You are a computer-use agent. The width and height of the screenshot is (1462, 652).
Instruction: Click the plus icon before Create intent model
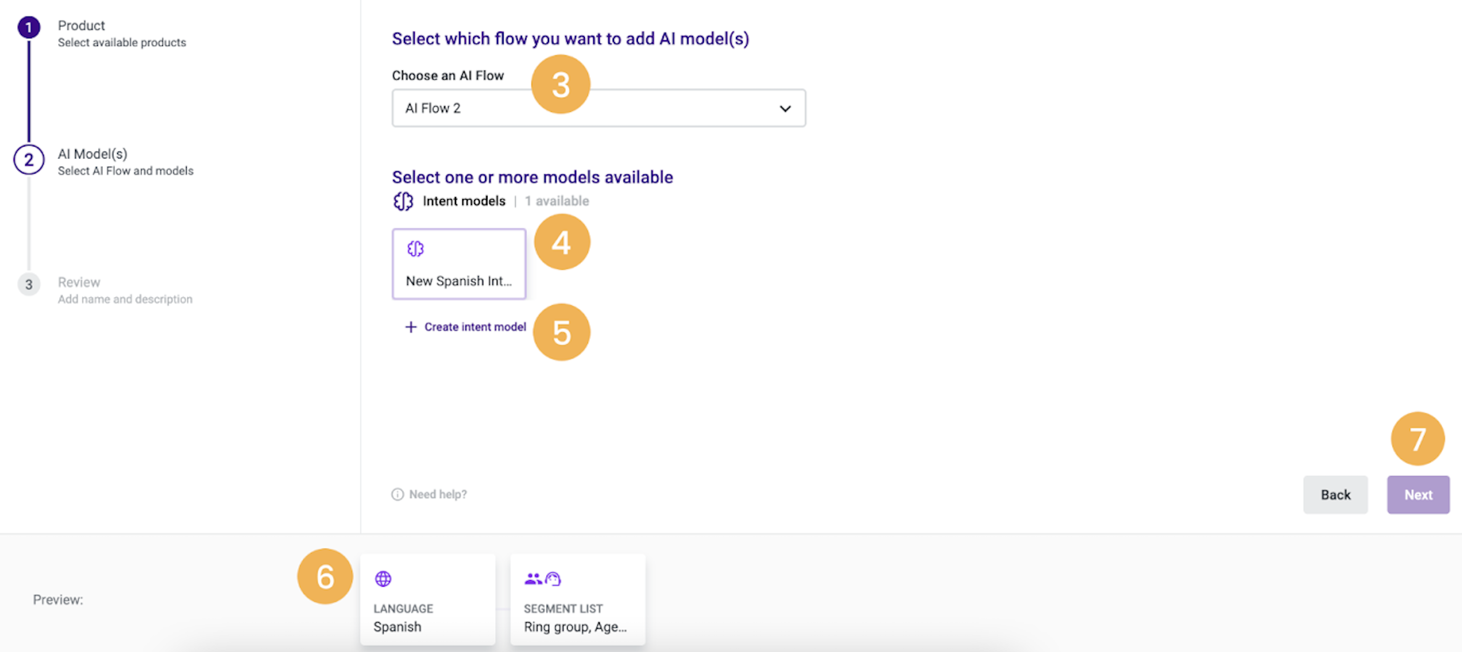[410, 327]
